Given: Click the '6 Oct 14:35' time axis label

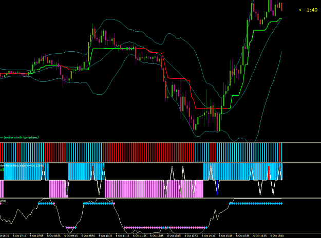Looking at the screenshot, I should click(209, 236).
